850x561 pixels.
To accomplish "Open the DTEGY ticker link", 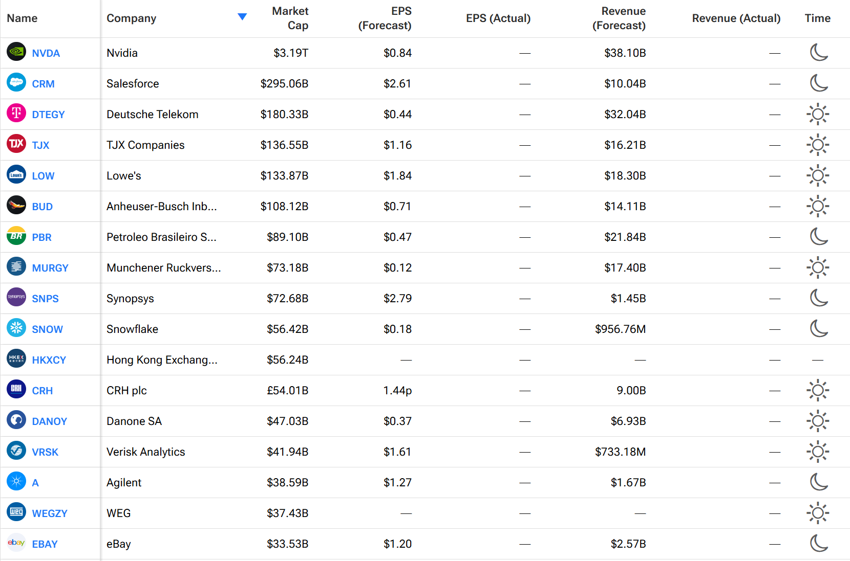I will pos(49,115).
